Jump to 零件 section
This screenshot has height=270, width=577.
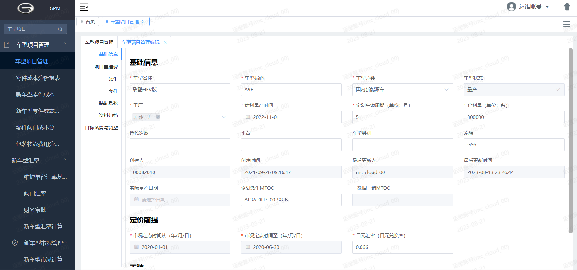(x=113, y=91)
